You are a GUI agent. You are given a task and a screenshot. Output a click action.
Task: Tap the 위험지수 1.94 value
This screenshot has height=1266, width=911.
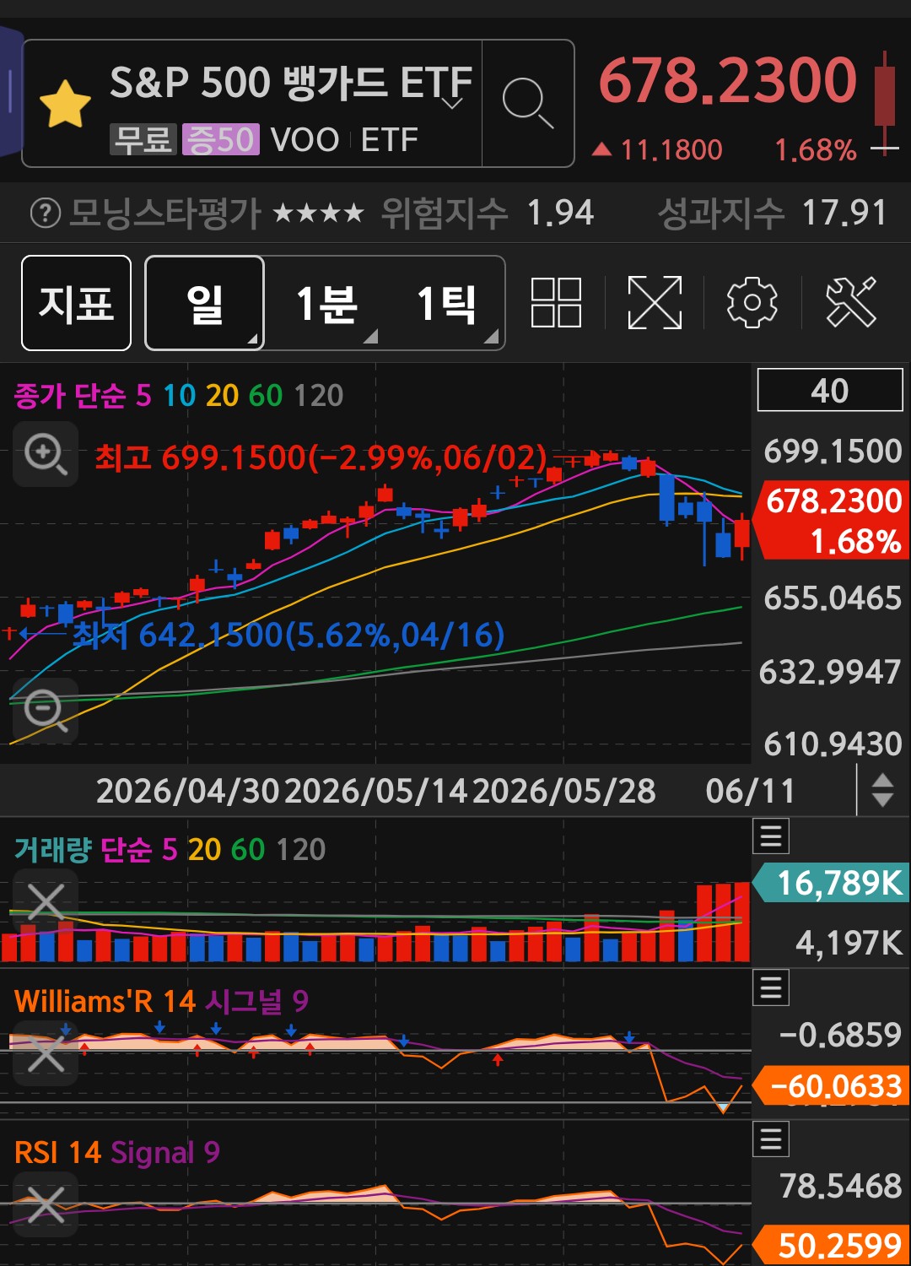[561, 213]
